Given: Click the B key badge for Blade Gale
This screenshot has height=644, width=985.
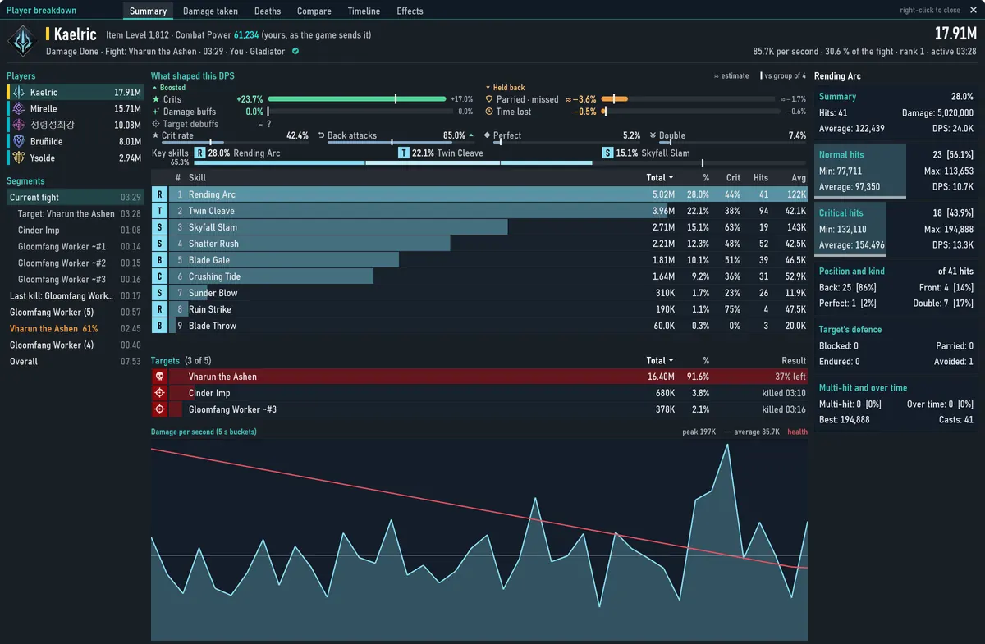Looking at the screenshot, I should pos(159,260).
